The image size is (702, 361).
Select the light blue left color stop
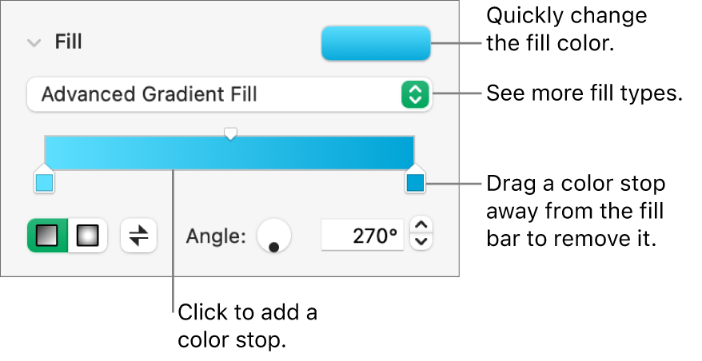[x=45, y=183]
